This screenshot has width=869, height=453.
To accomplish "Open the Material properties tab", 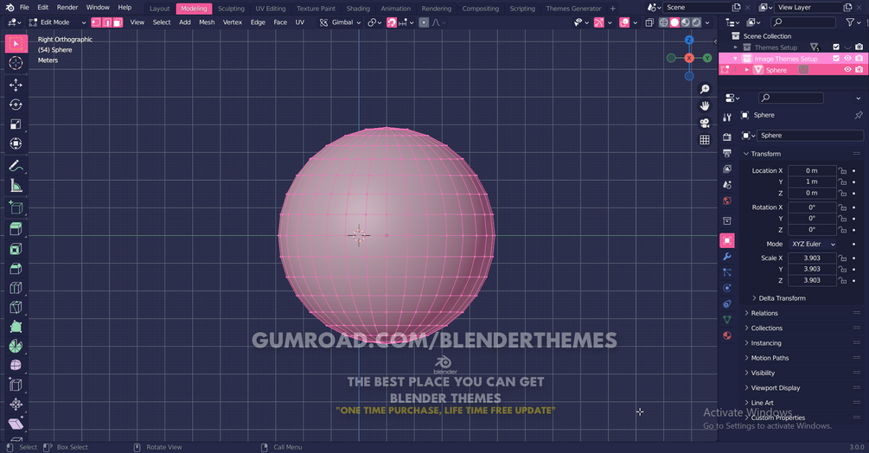I will click(727, 335).
